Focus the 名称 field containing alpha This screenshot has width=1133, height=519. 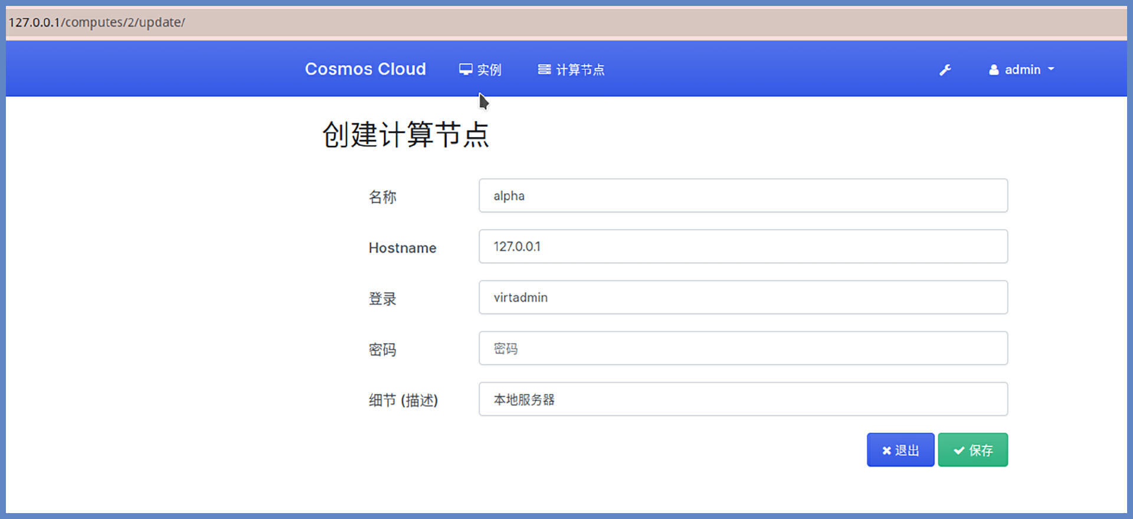pyautogui.click(x=743, y=195)
